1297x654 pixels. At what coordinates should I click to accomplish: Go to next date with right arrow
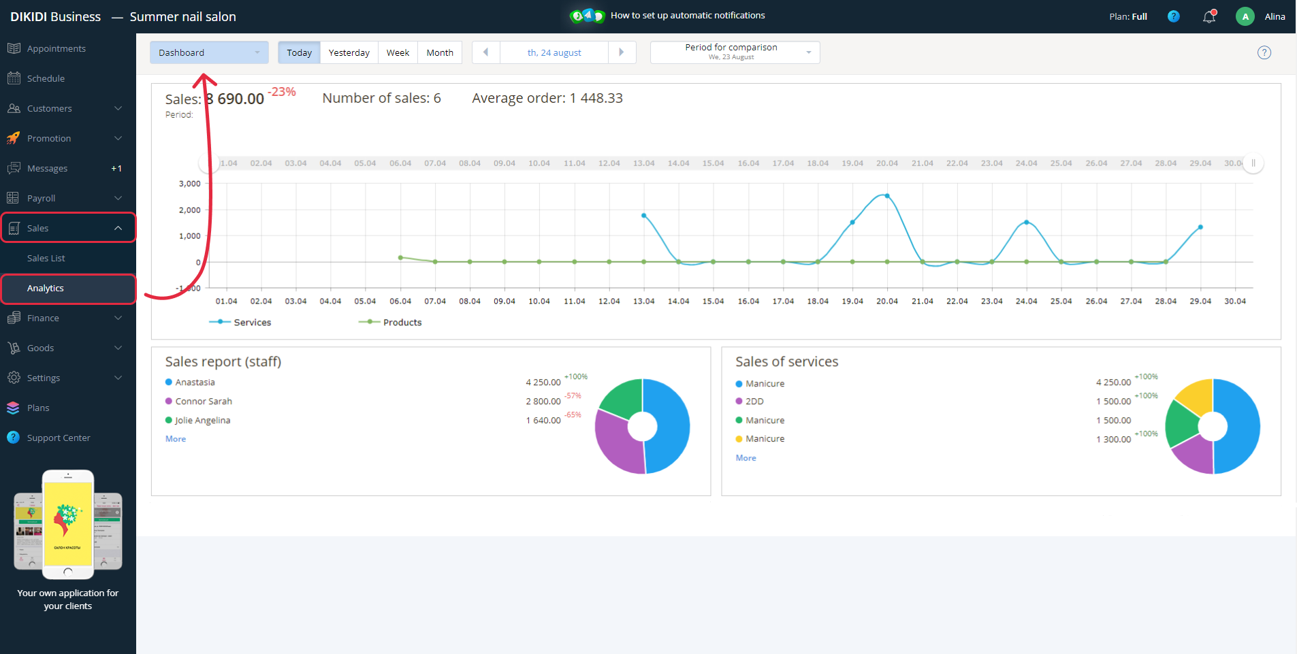click(622, 52)
